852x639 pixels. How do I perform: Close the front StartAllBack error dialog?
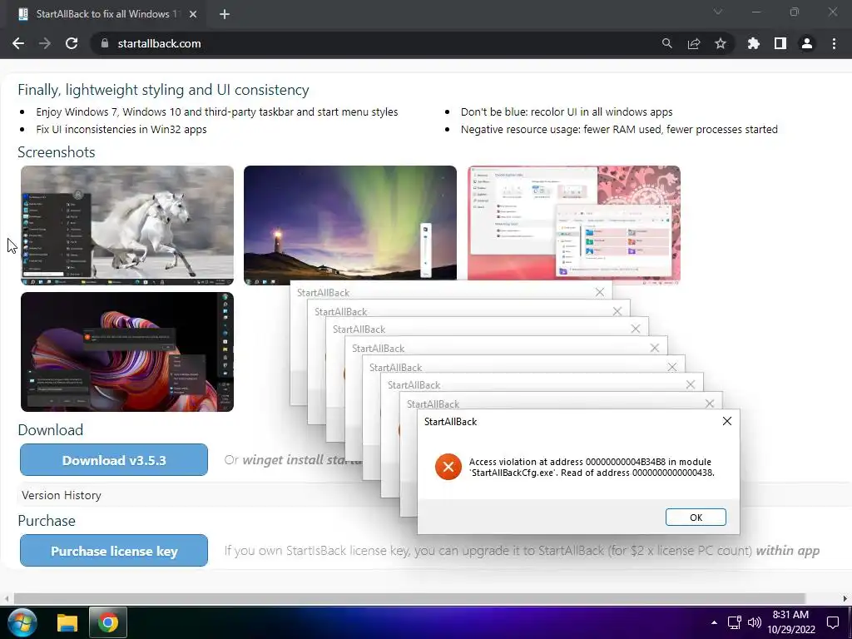[727, 421]
